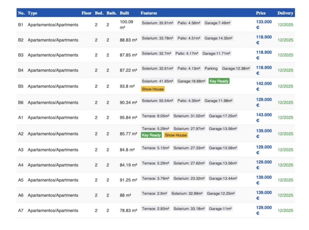Select the A5 apartment number cell
This screenshot has width=309, height=230.
pos(21,180)
